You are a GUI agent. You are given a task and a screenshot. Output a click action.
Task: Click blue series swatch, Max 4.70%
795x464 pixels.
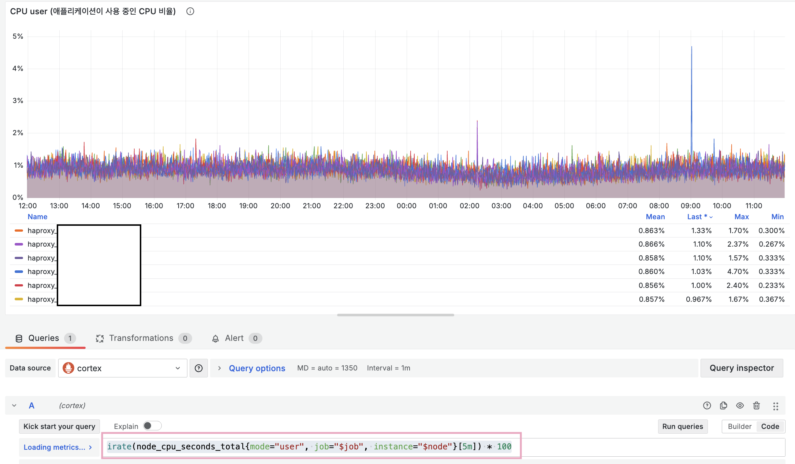[19, 271]
